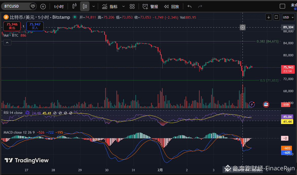
Task: Click the undo arrow in the toolbar
Action: point(189,7)
